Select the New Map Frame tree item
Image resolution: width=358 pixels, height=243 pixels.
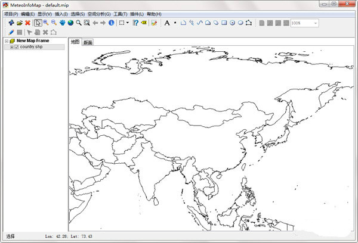(x=33, y=41)
